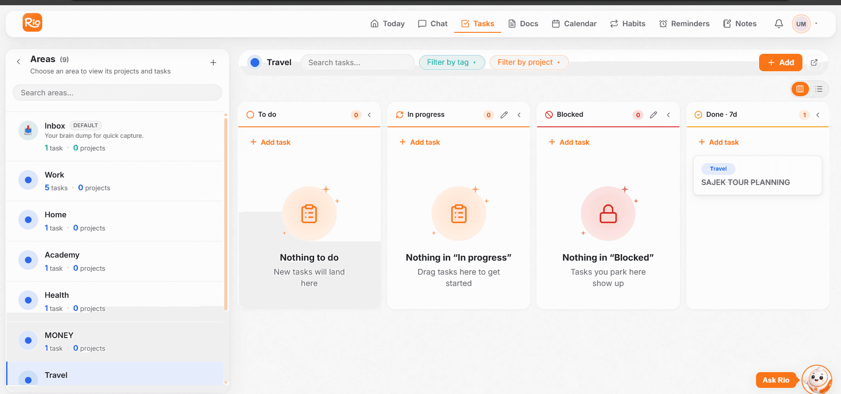
Task: Edit the In progress column pencil
Action: (x=504, y=115)
